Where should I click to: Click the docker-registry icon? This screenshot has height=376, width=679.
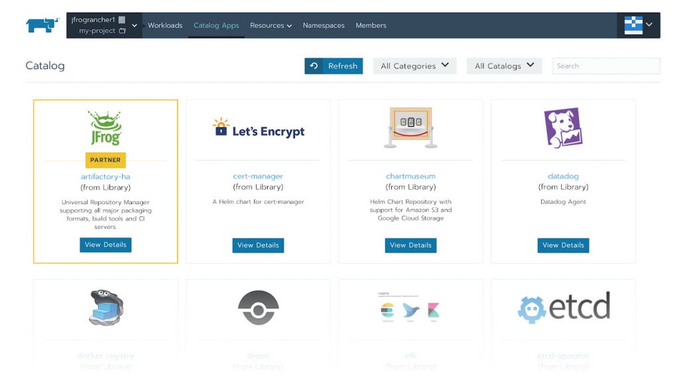coord(105,308)
